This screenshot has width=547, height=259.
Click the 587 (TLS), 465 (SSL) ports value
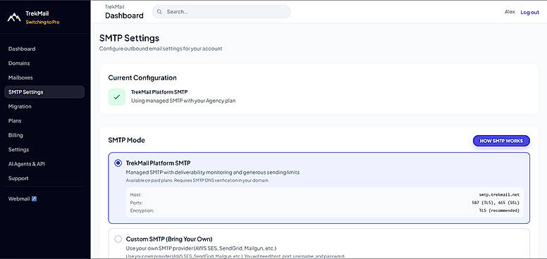(496, 203)
